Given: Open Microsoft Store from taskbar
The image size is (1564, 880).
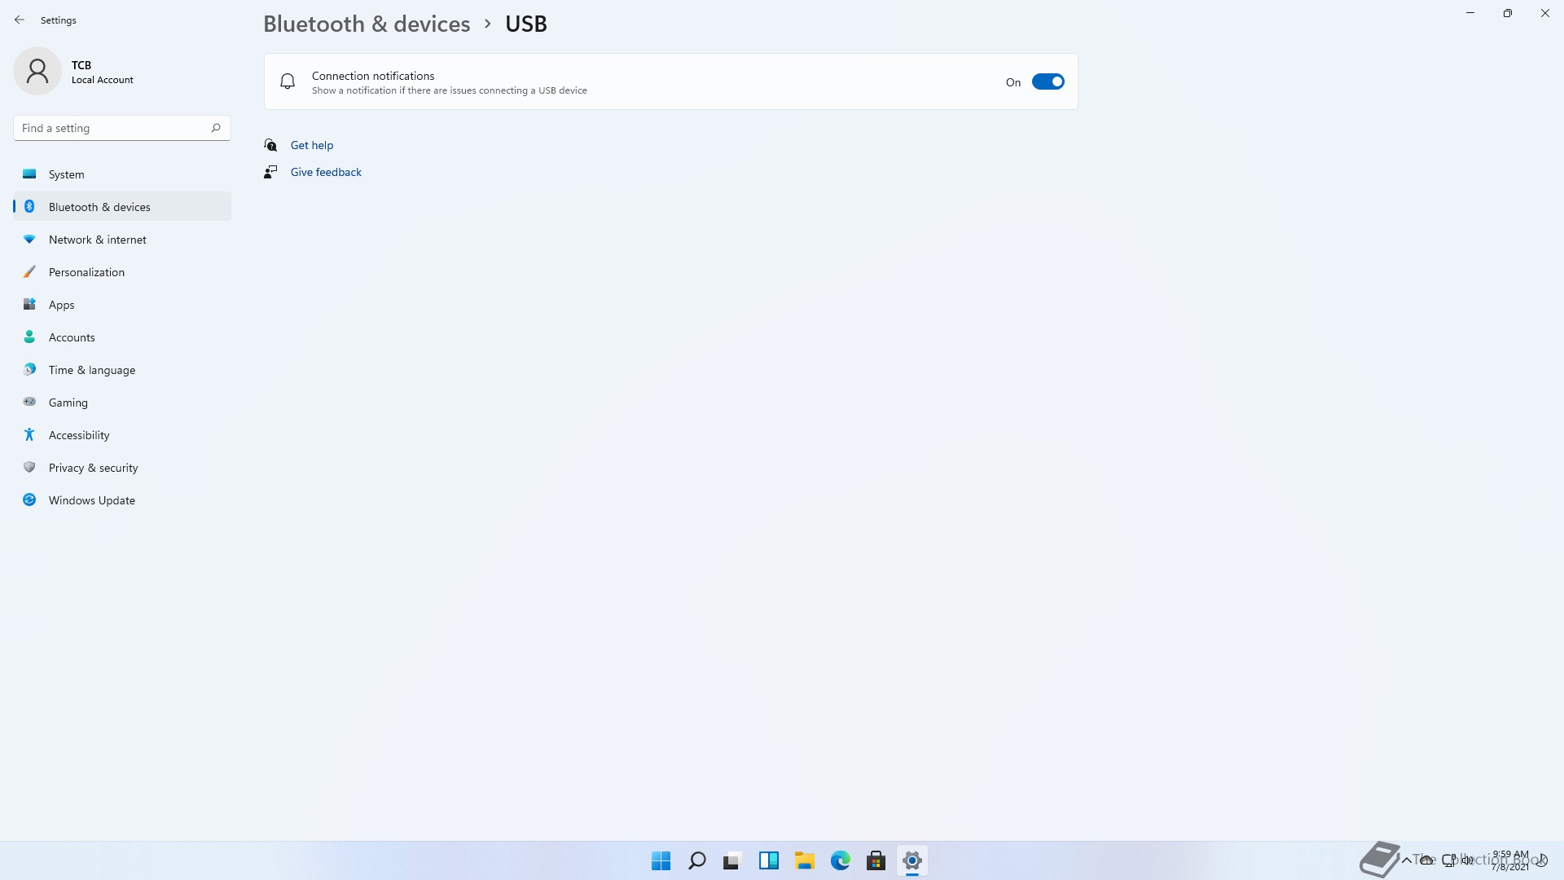Looking at the screenshot, I should [876, 860].
